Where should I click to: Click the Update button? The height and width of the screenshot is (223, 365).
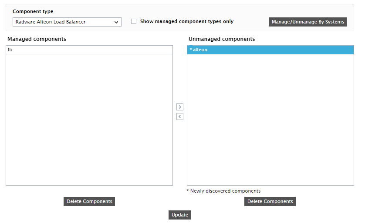click(x=180, y=215)
